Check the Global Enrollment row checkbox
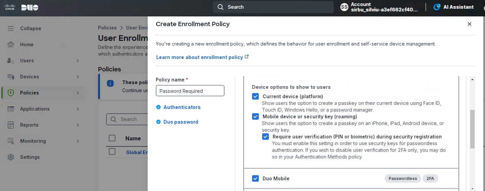The height and width of the screenshot is (191, 485). tap(112, 152)
